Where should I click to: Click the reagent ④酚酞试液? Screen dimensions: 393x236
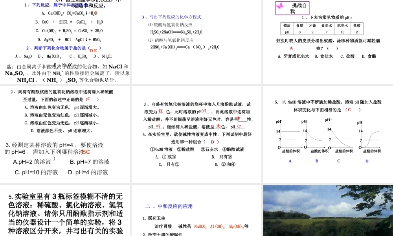[x=233, y=149]
